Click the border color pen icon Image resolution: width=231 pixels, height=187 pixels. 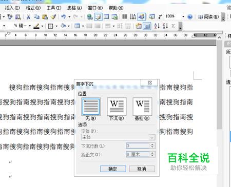pyautogui.click(x=36, y=26)
